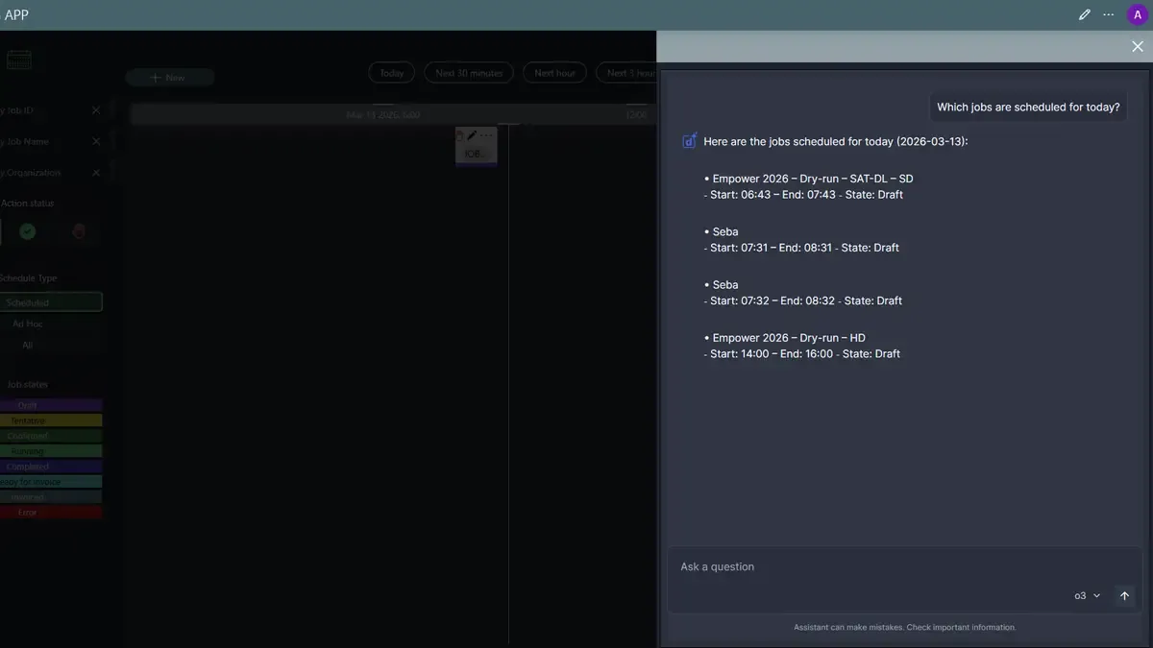The width and height of the screenshot is (1153, 648).
Task: Select the All schedule type
Action: point(28,346)
